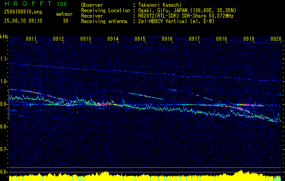
Task: Click R820T2(RTL-SDR) SDR-Sharp 53.372MHz text
Action: pos(186,16)
